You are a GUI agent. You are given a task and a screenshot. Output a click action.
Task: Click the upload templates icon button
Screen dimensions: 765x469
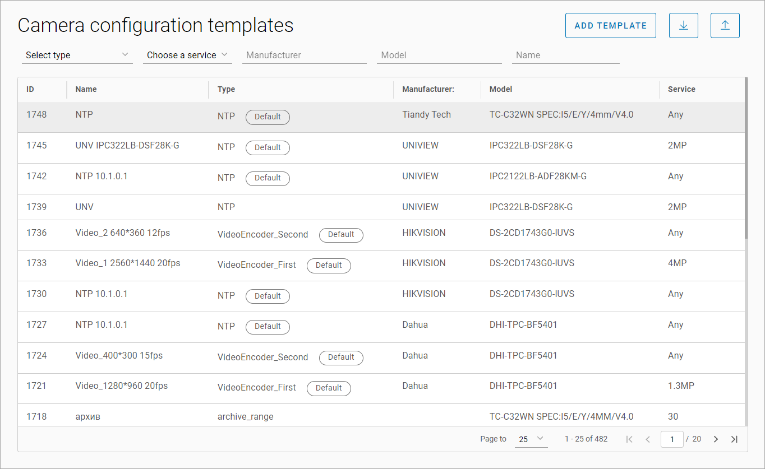(x=725, y=26)
